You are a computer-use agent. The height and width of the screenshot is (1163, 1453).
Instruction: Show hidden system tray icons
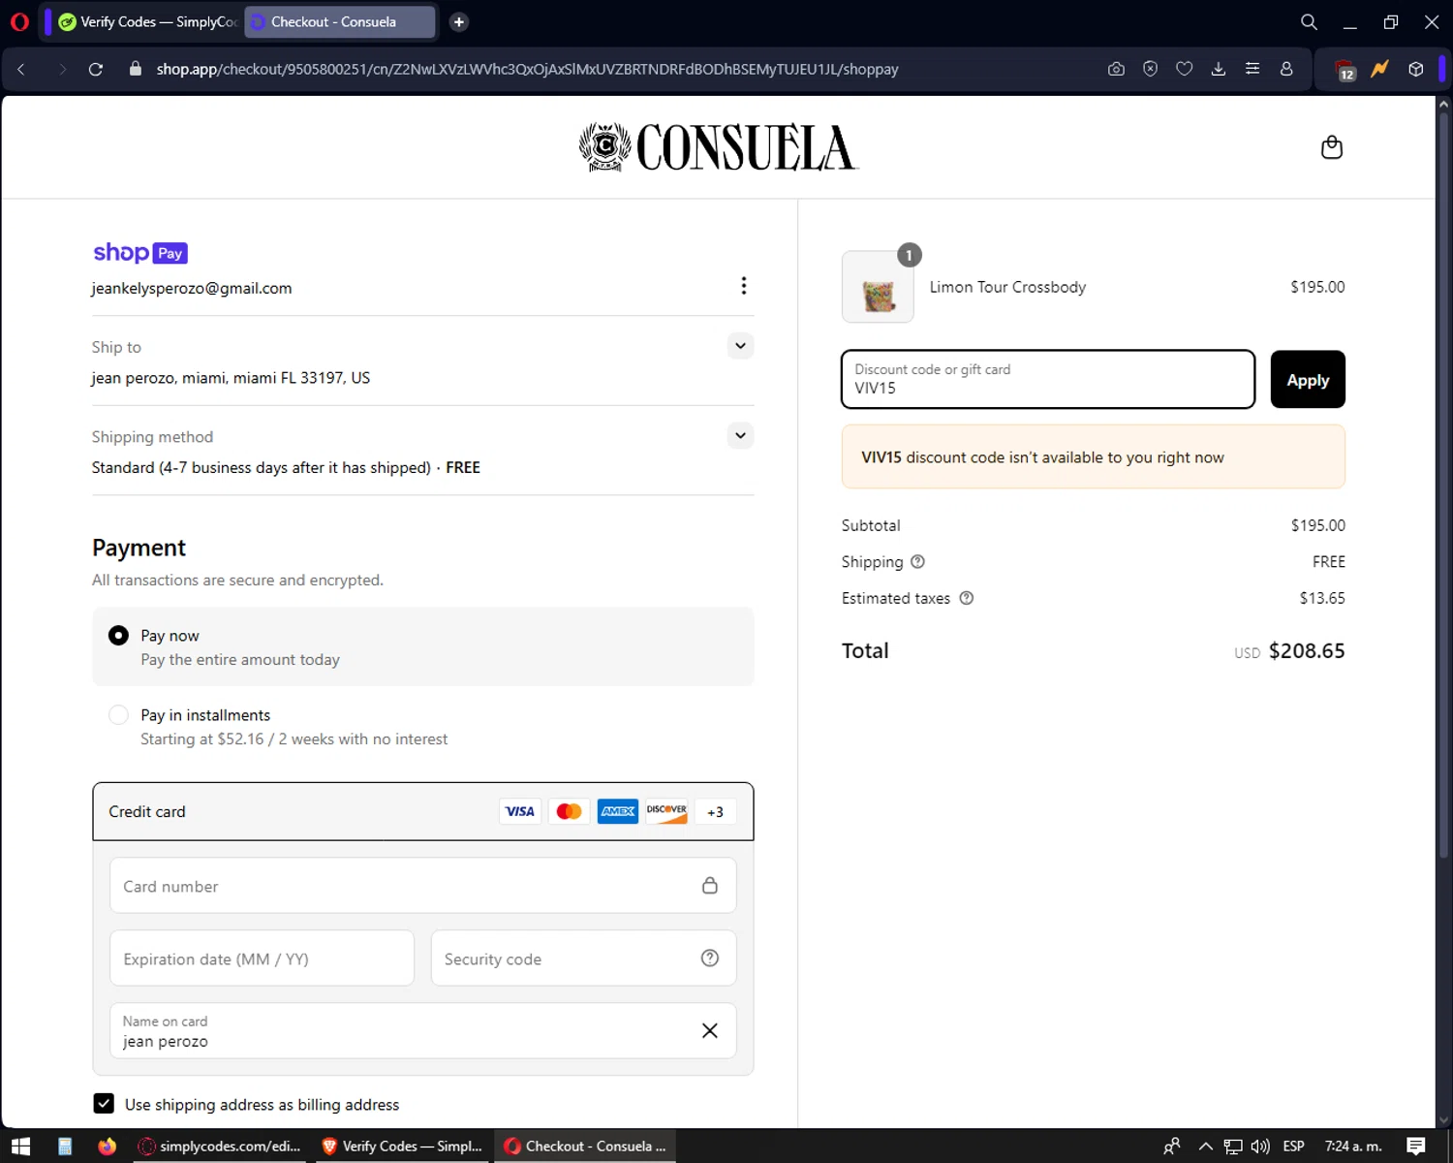coord(1206,1147)
